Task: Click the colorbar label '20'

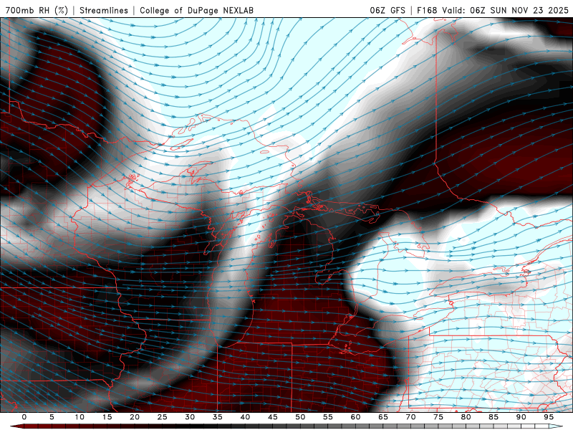Action: click(x=135, y=417)
